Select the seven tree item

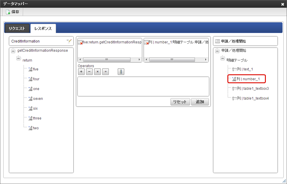tap(38, 99)
